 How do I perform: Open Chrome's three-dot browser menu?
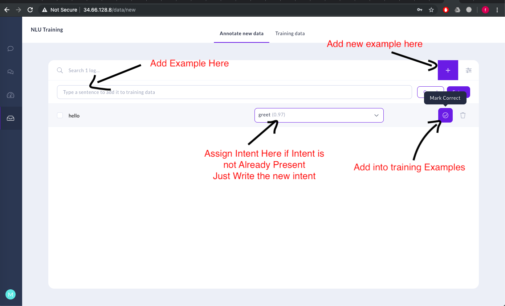[x=497, y=10]
